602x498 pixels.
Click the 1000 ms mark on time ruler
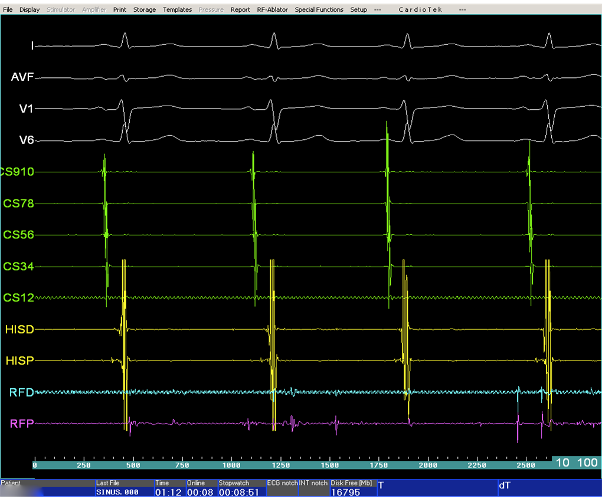pyautogui.click(x=231, y=466)
